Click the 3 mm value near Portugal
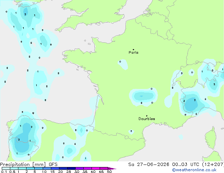The width and height of the screenshot is (224, 173). pos(19,140)
